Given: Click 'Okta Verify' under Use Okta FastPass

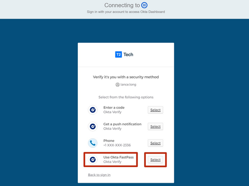Looking at the screenshot, I should tap(112, 162).
